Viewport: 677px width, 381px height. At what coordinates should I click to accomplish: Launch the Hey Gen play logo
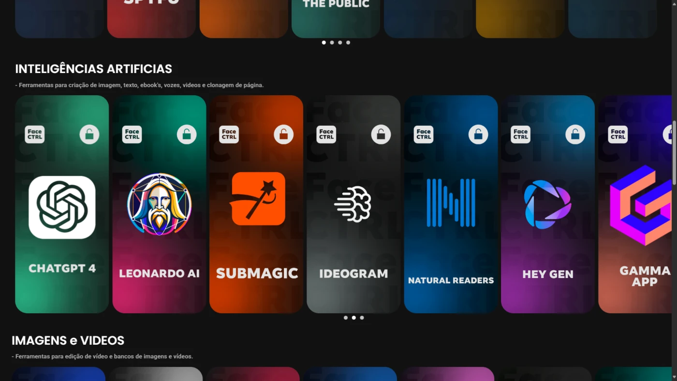point(547,204)
